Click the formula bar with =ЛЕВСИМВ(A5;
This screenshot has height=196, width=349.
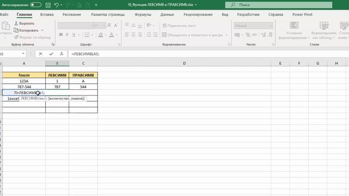(x=208, y=54)
